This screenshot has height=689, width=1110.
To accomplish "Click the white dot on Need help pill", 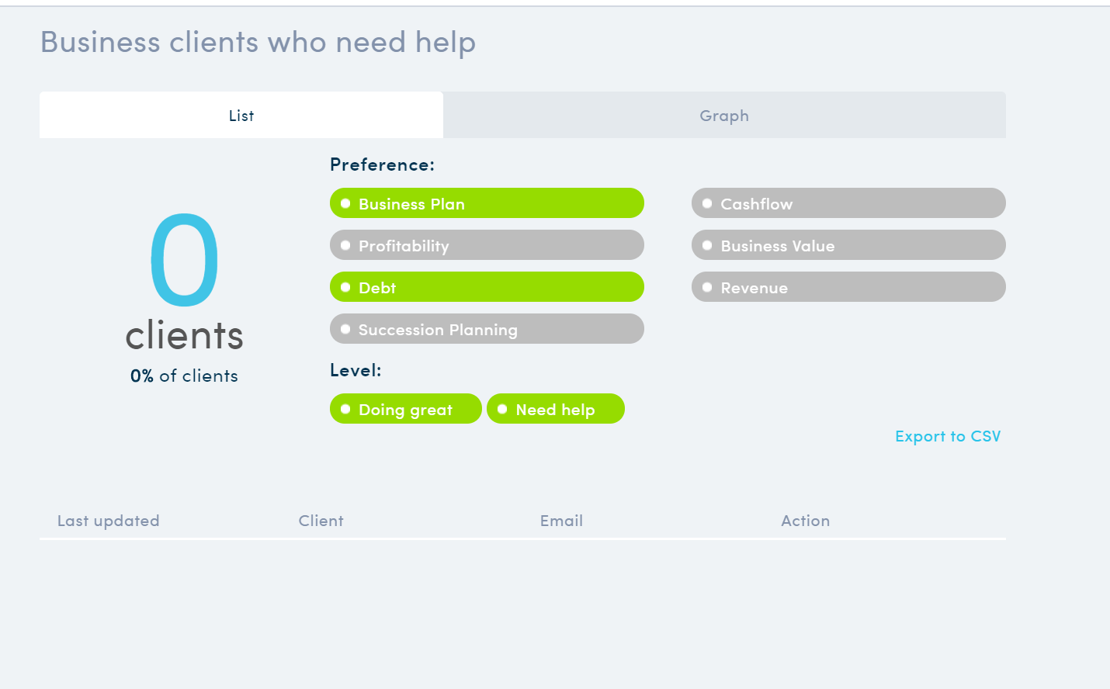I will [502, 409].
